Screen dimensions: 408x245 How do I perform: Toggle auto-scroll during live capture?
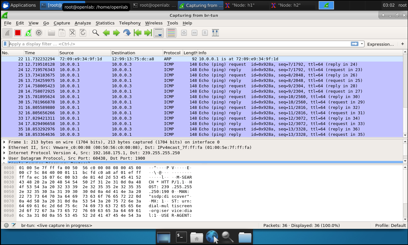pyautogui.click(x=159, y=33)
